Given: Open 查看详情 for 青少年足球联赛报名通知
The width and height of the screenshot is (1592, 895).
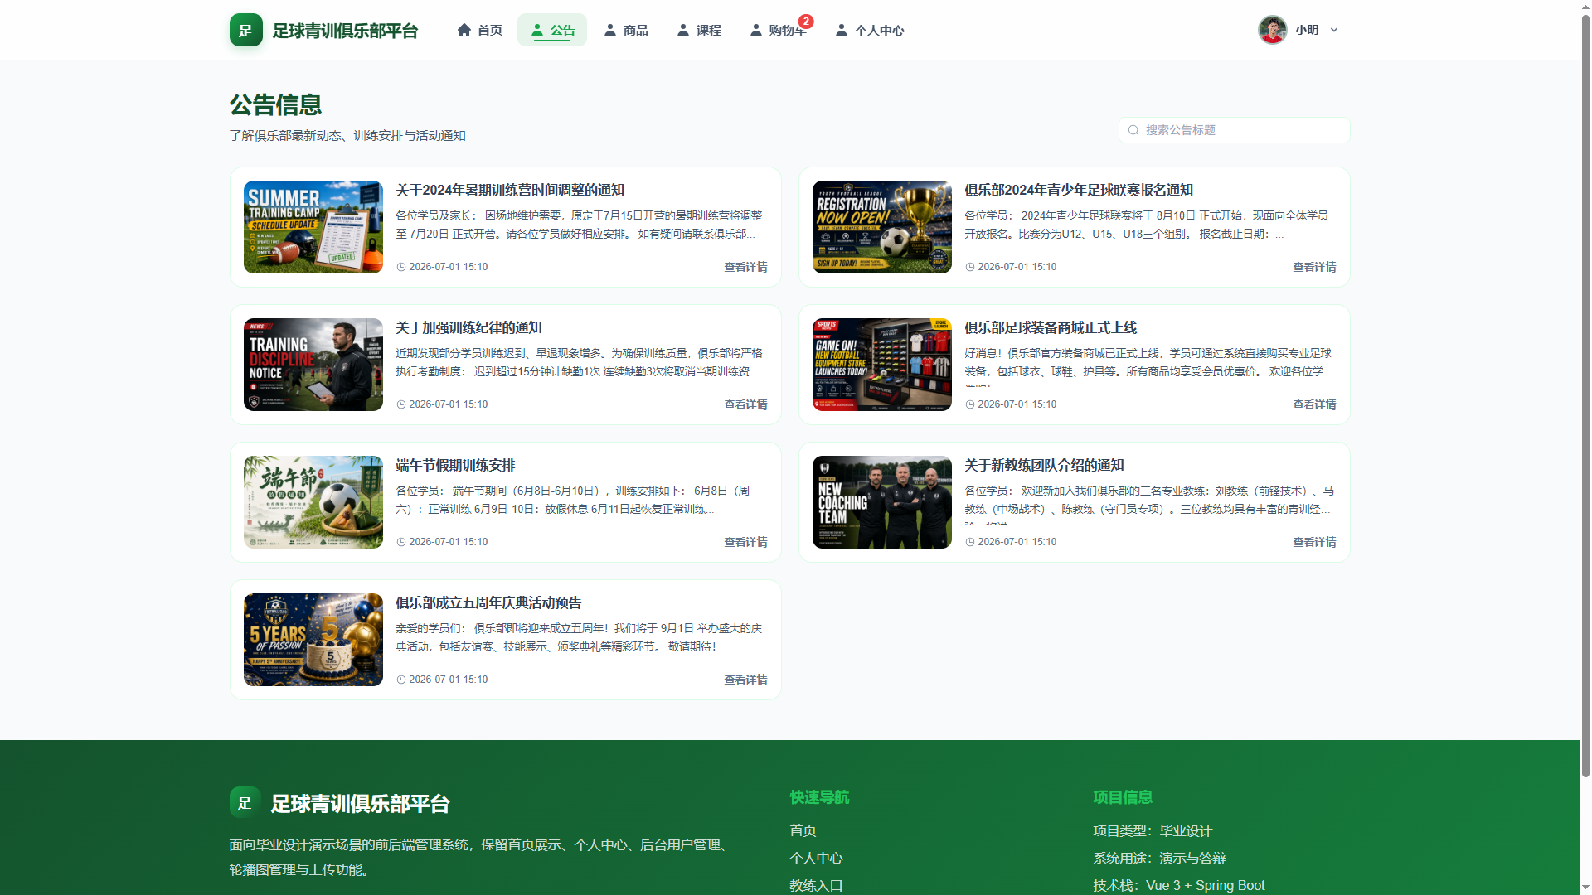Looking at the screenshot, I should click(x=1314, y=267).
